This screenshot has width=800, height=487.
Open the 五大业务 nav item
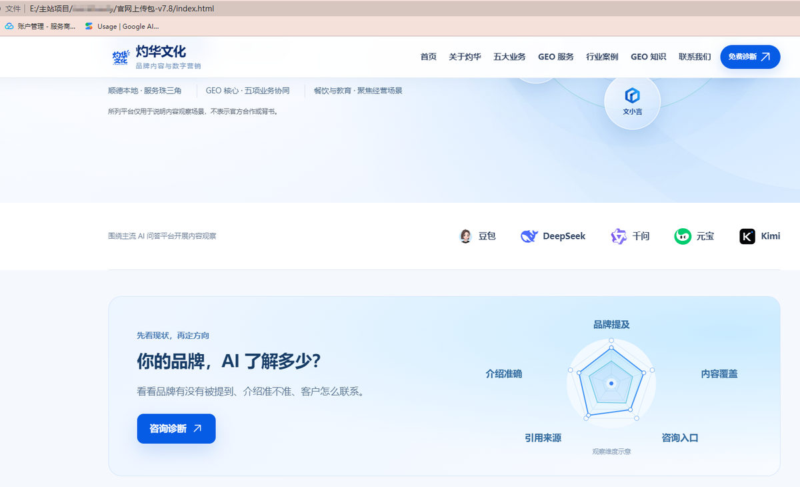click(x=510, y=57)
